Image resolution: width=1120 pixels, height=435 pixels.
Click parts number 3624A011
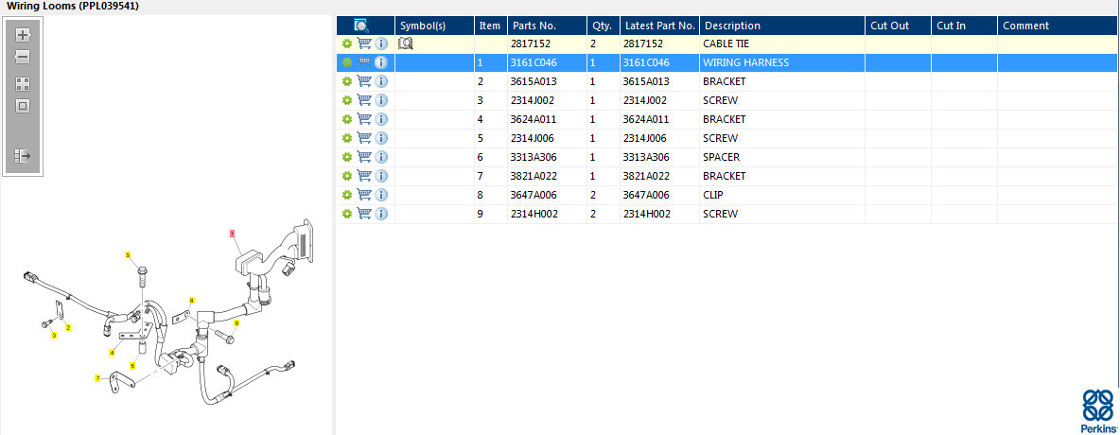tap(534, 119)
